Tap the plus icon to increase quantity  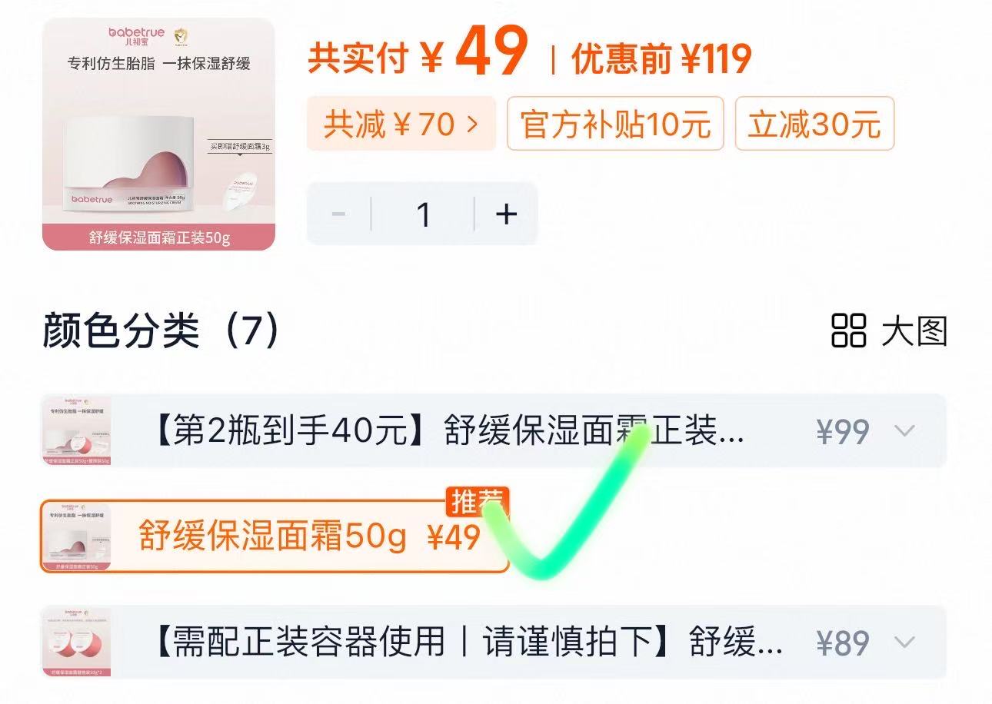505,214
